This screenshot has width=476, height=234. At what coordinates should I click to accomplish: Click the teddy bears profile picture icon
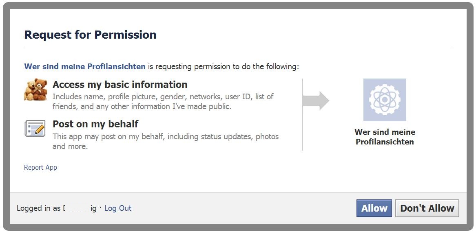click(35, 89)
